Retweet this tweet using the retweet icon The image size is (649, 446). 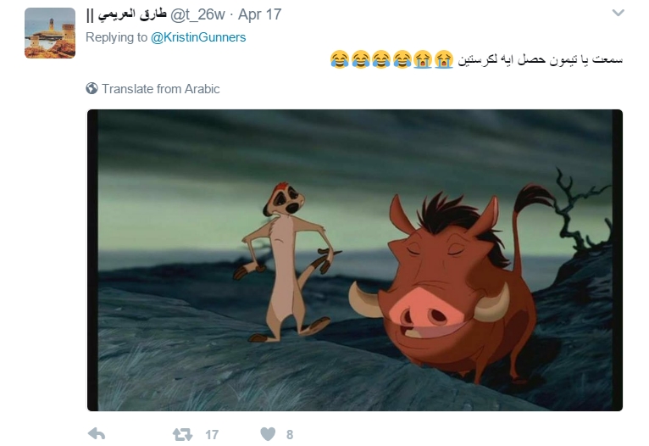[182, 434]
